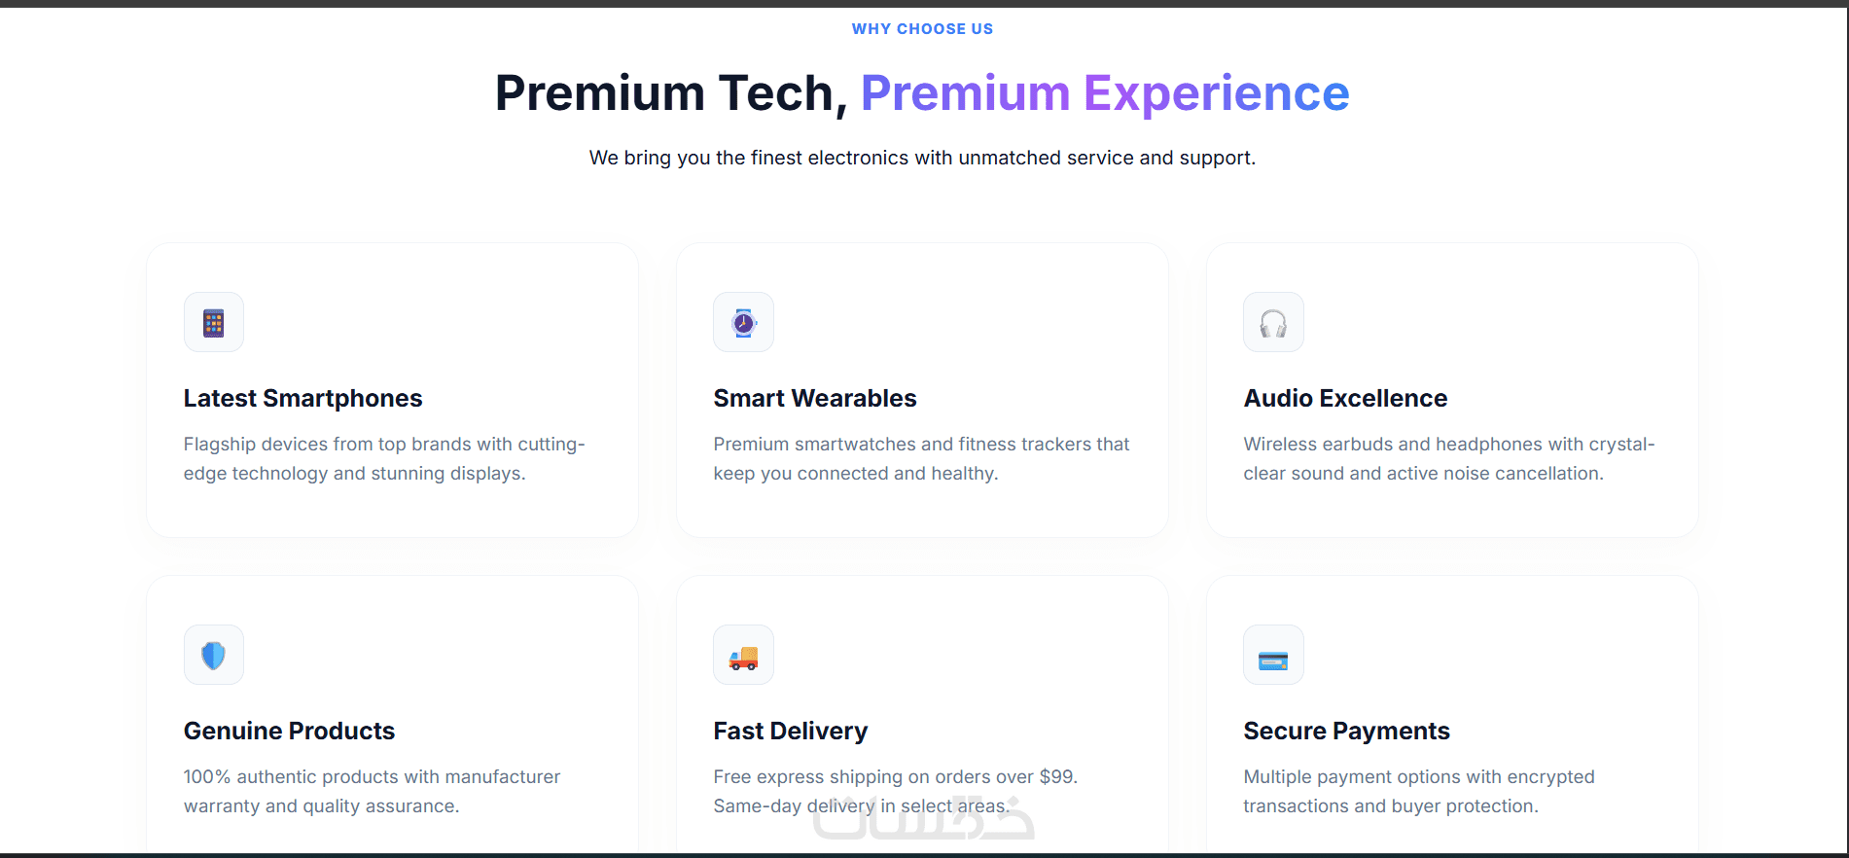Viewport: 1849px width, 858px height.
Task: Click the smartphone icon in Latest Smartphones card
Action: coord(214,323)
